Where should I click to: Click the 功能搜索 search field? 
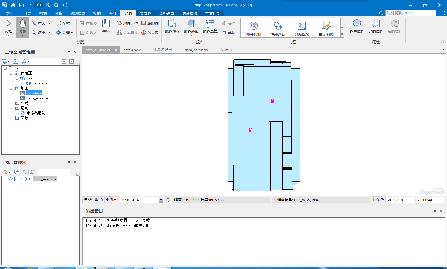click(x=411, y=13)
